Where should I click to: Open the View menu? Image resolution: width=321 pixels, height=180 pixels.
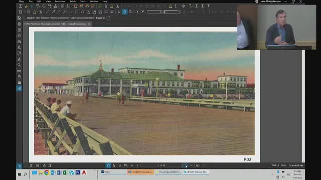48,1
